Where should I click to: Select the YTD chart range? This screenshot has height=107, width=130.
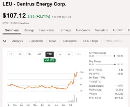pyautogui.click(x=50, y=55)
